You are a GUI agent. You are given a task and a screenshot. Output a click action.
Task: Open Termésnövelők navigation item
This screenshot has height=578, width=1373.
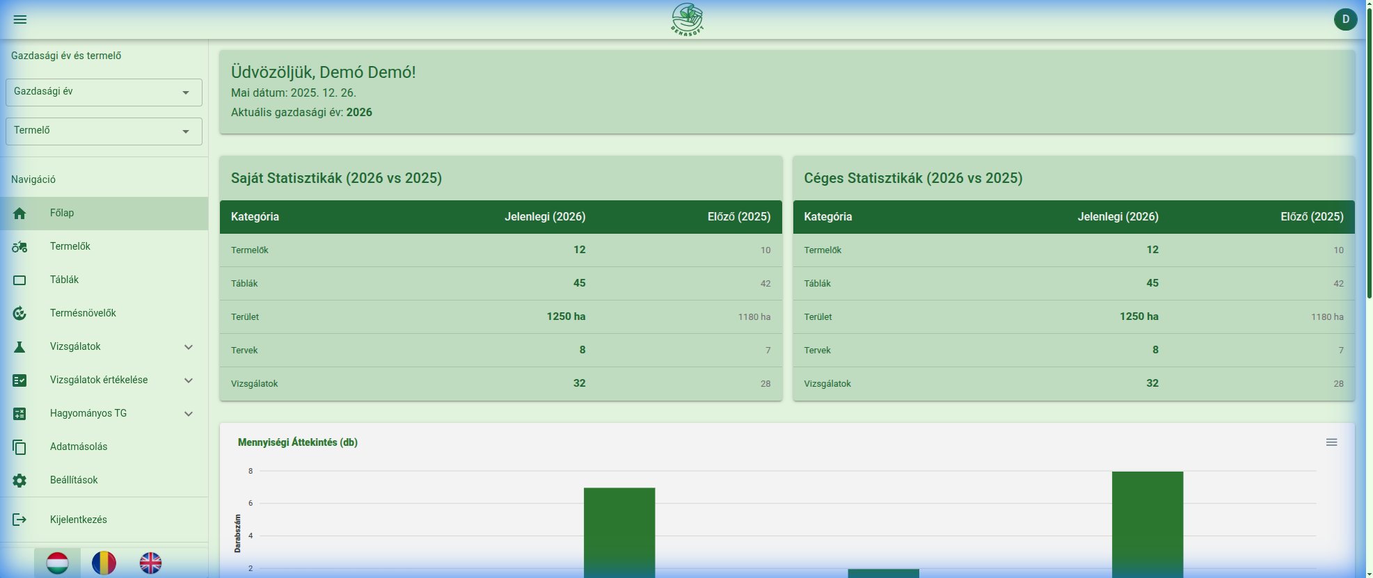(83, 314)
